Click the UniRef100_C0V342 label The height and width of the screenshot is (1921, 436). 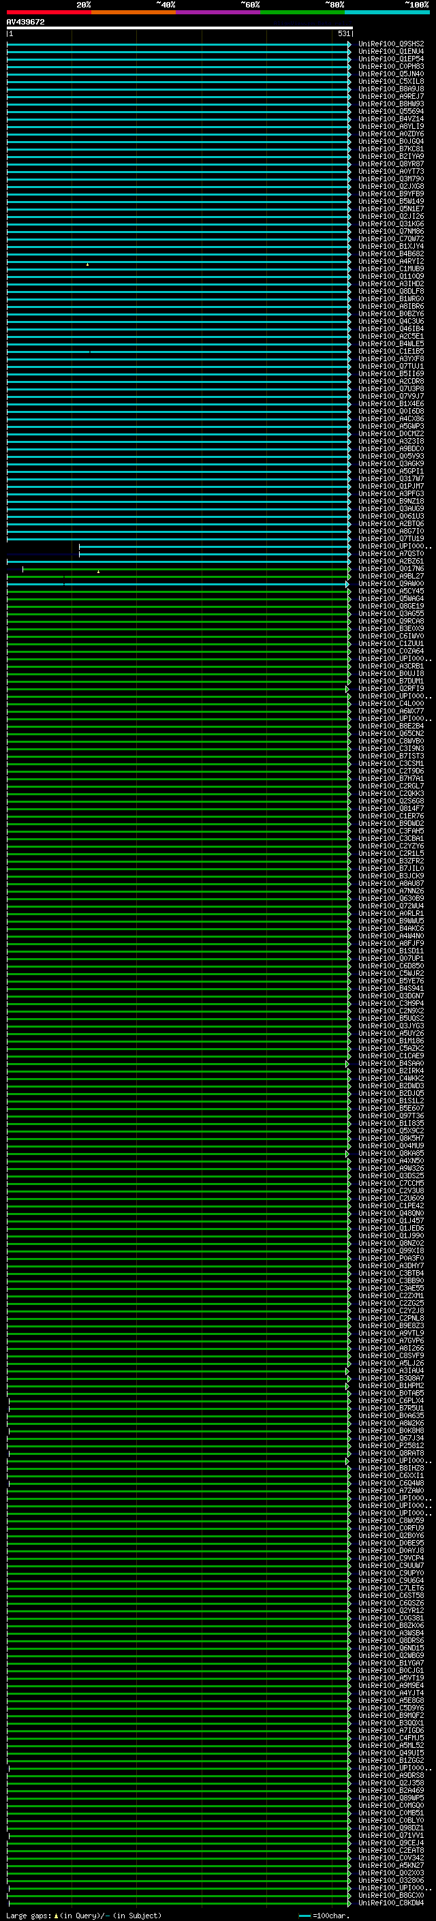[x=391, y=1858]
